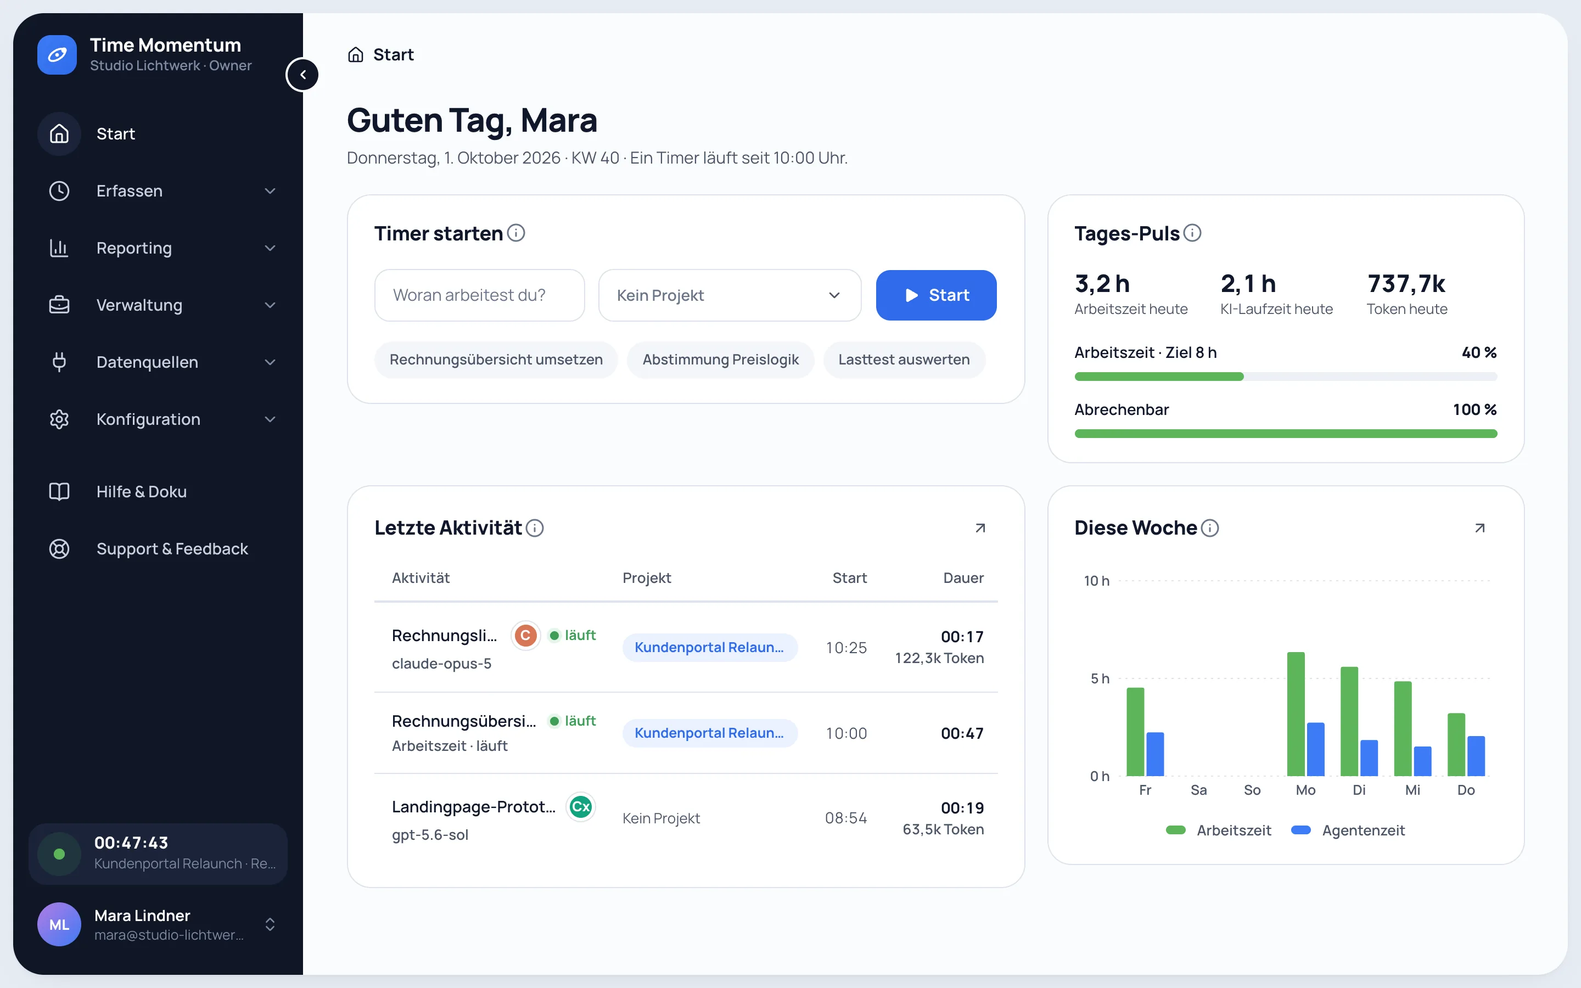Open the Mara Lindner account switcher
This screenshot has width=1581, height=988.
pos(158,924)
